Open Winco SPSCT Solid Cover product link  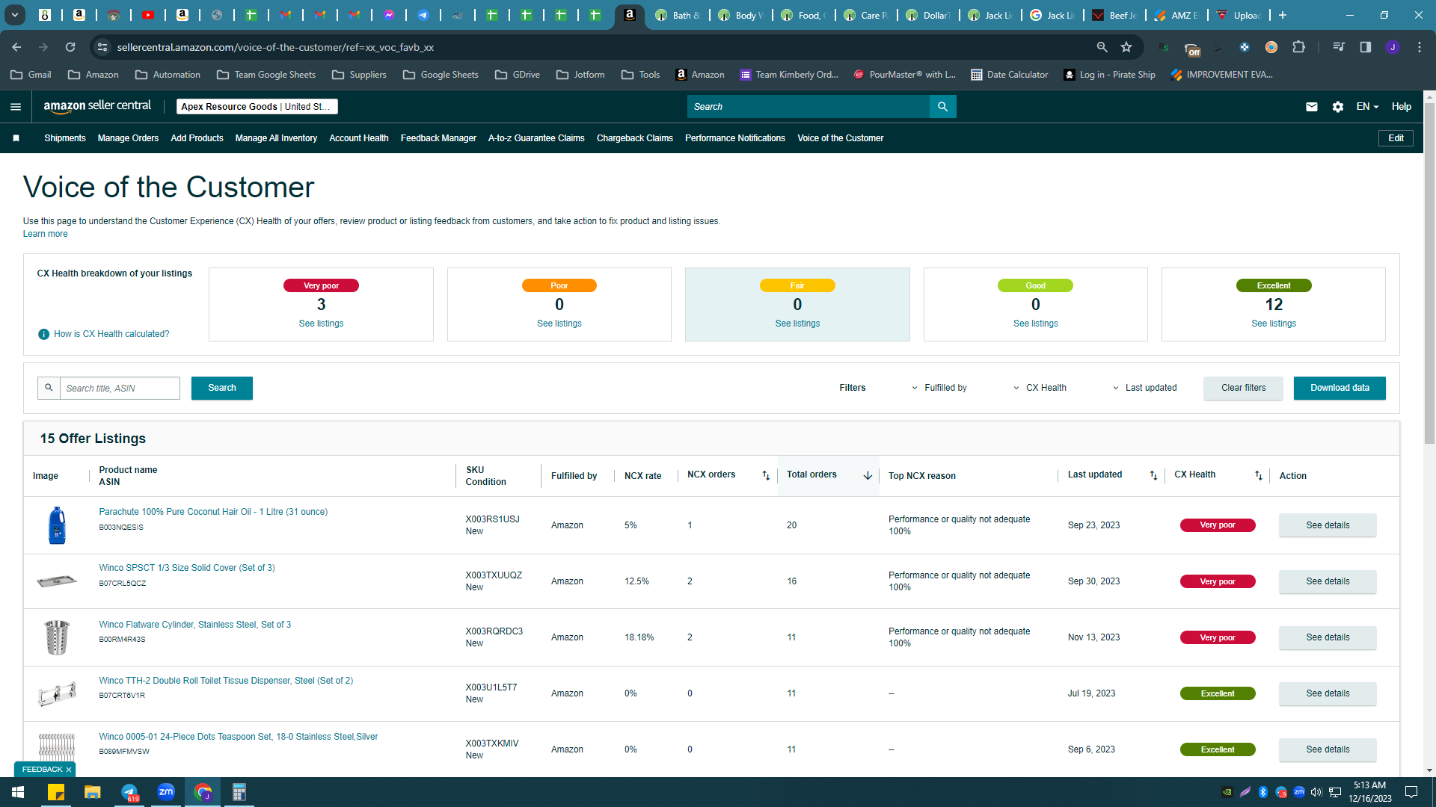pos(187,568)
